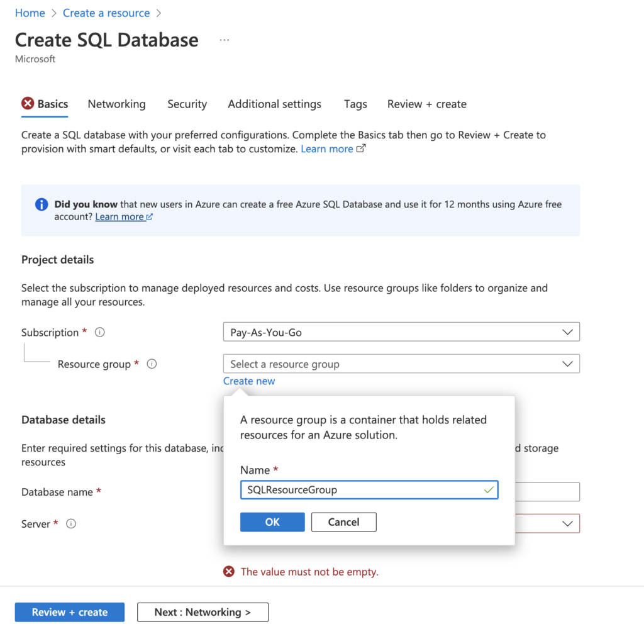Open the info tooltip beside Subscription

pyautogui.click(x=99, y=332)
